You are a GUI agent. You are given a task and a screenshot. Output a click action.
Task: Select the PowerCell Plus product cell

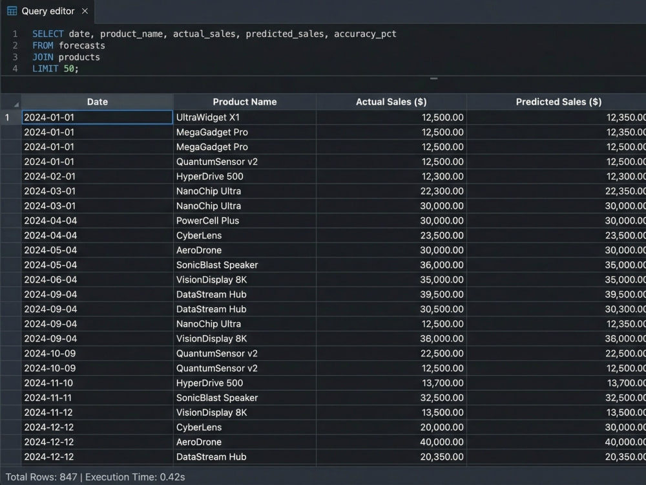point(245,221)
